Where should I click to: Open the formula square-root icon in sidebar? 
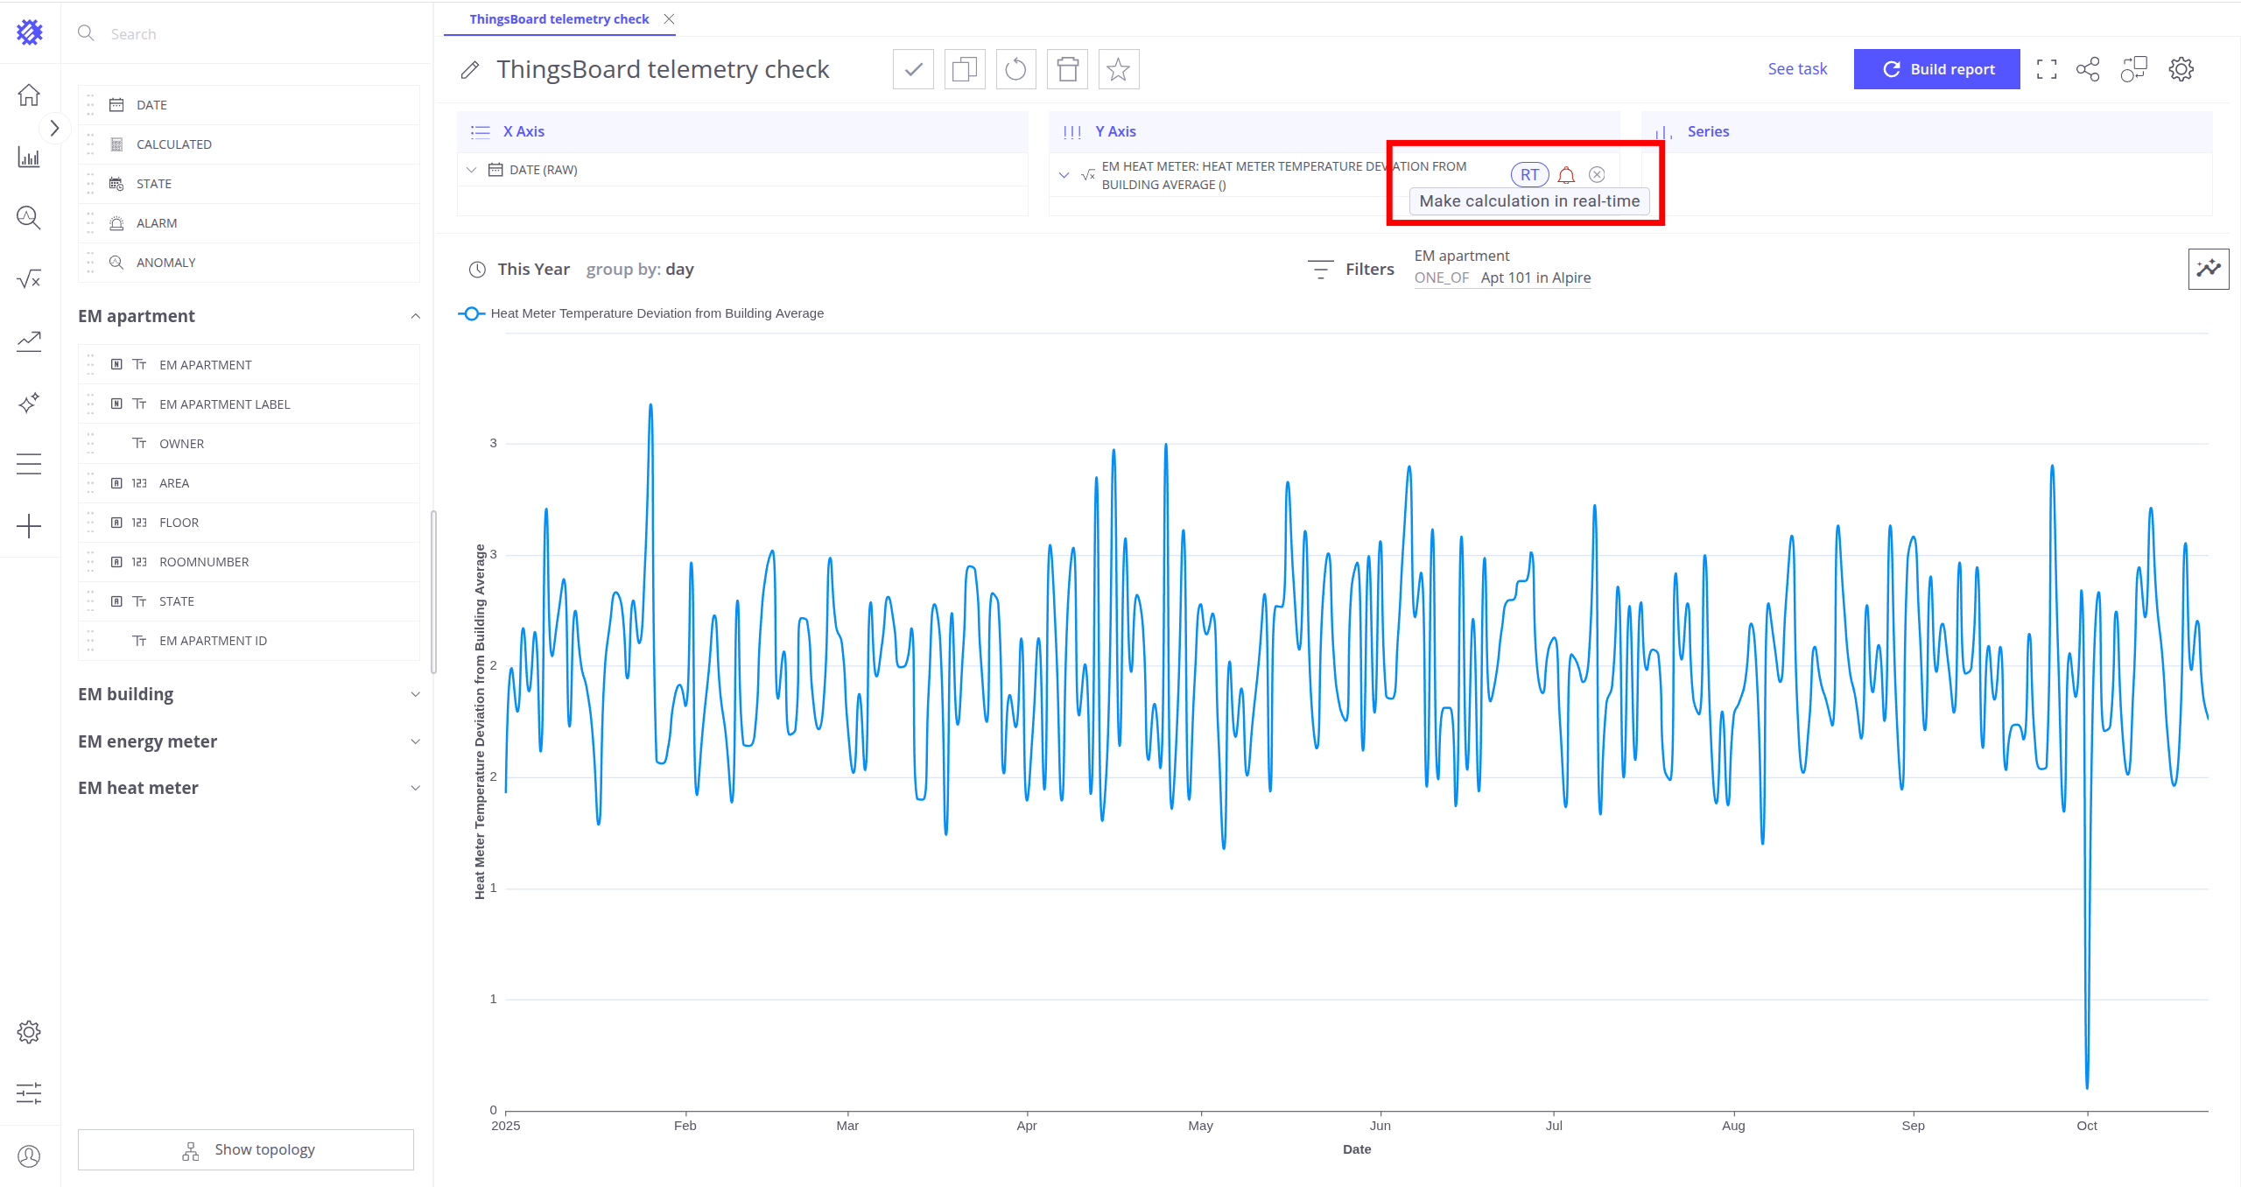point(29,279)
